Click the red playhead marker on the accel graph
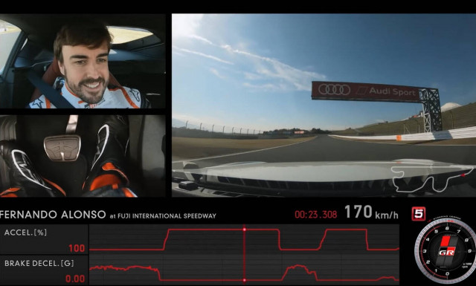 point(244,230)
